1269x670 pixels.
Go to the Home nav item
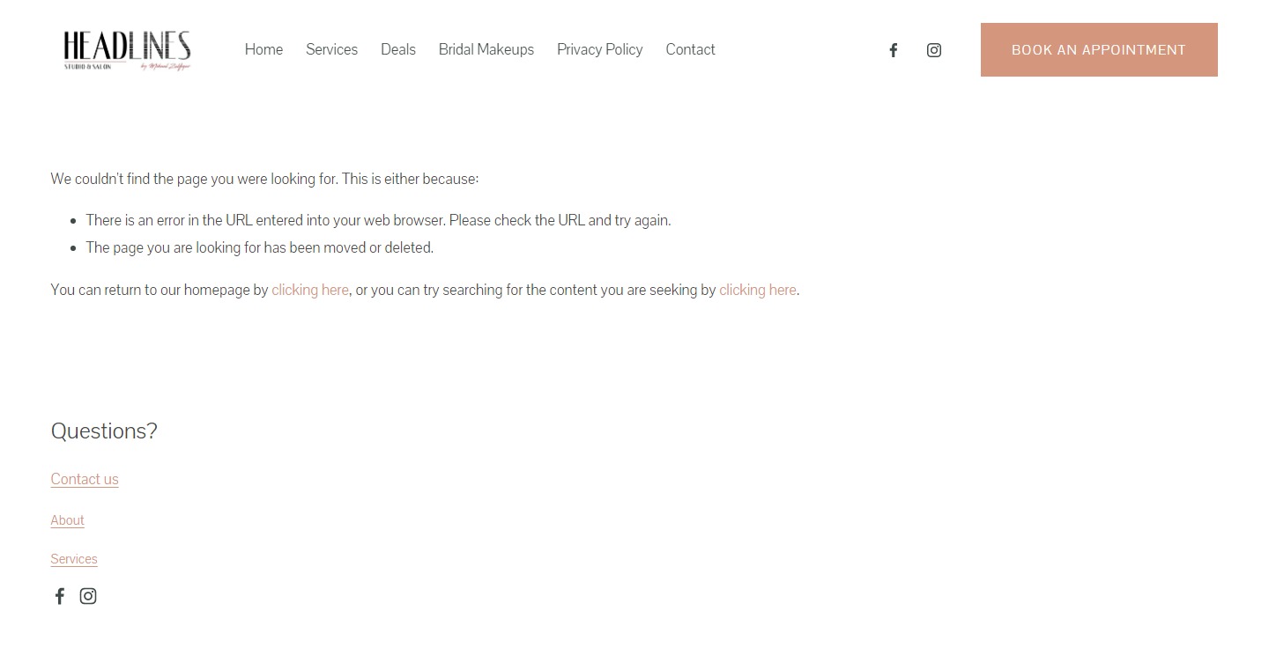(x=263, y=50)
